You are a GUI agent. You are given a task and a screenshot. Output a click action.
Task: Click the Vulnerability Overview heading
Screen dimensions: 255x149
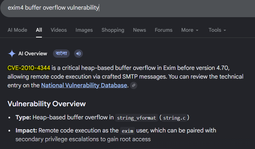coord(47,104)
